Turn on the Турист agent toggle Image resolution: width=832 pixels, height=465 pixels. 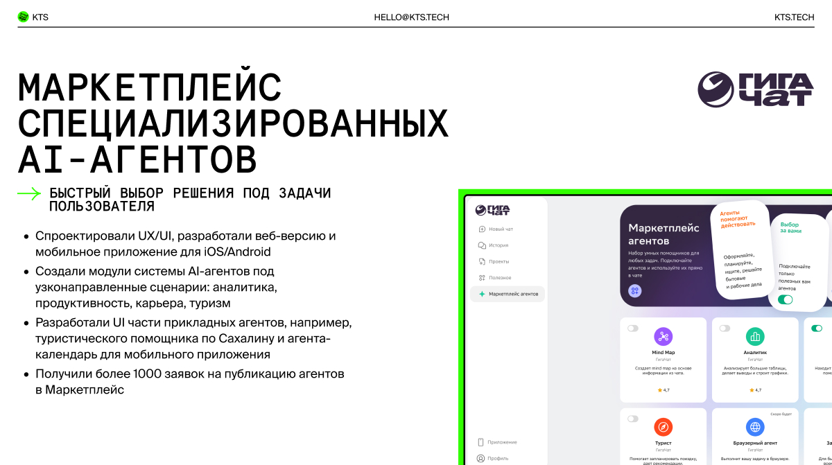[632, 419]
